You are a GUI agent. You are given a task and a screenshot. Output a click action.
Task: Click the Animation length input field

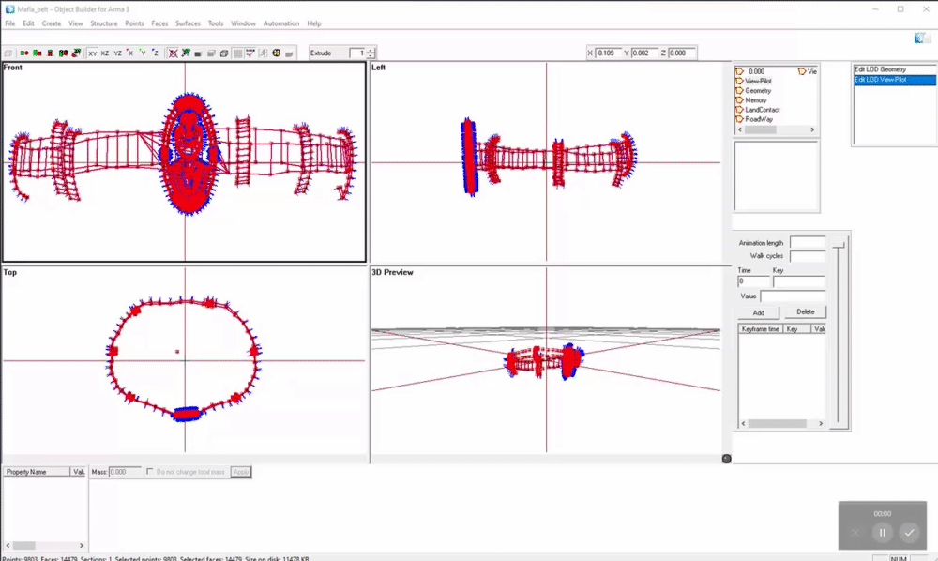point(808,242)
